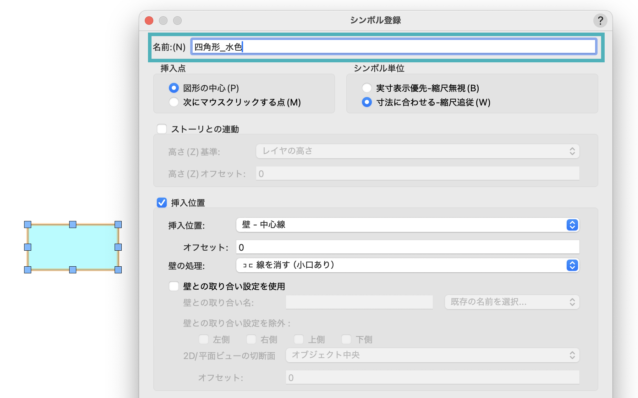The width and height of the screenshot is (638, 398).
Task: Click the help question mark button
Action: (x=600, y=21)
